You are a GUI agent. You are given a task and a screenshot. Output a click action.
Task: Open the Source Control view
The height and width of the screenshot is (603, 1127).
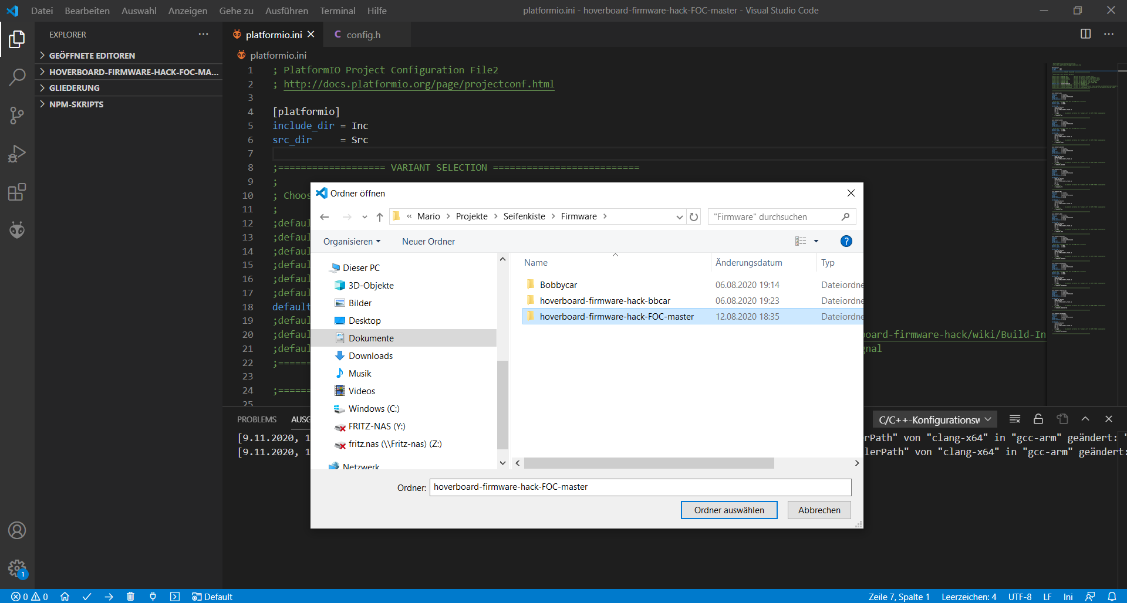17,116
